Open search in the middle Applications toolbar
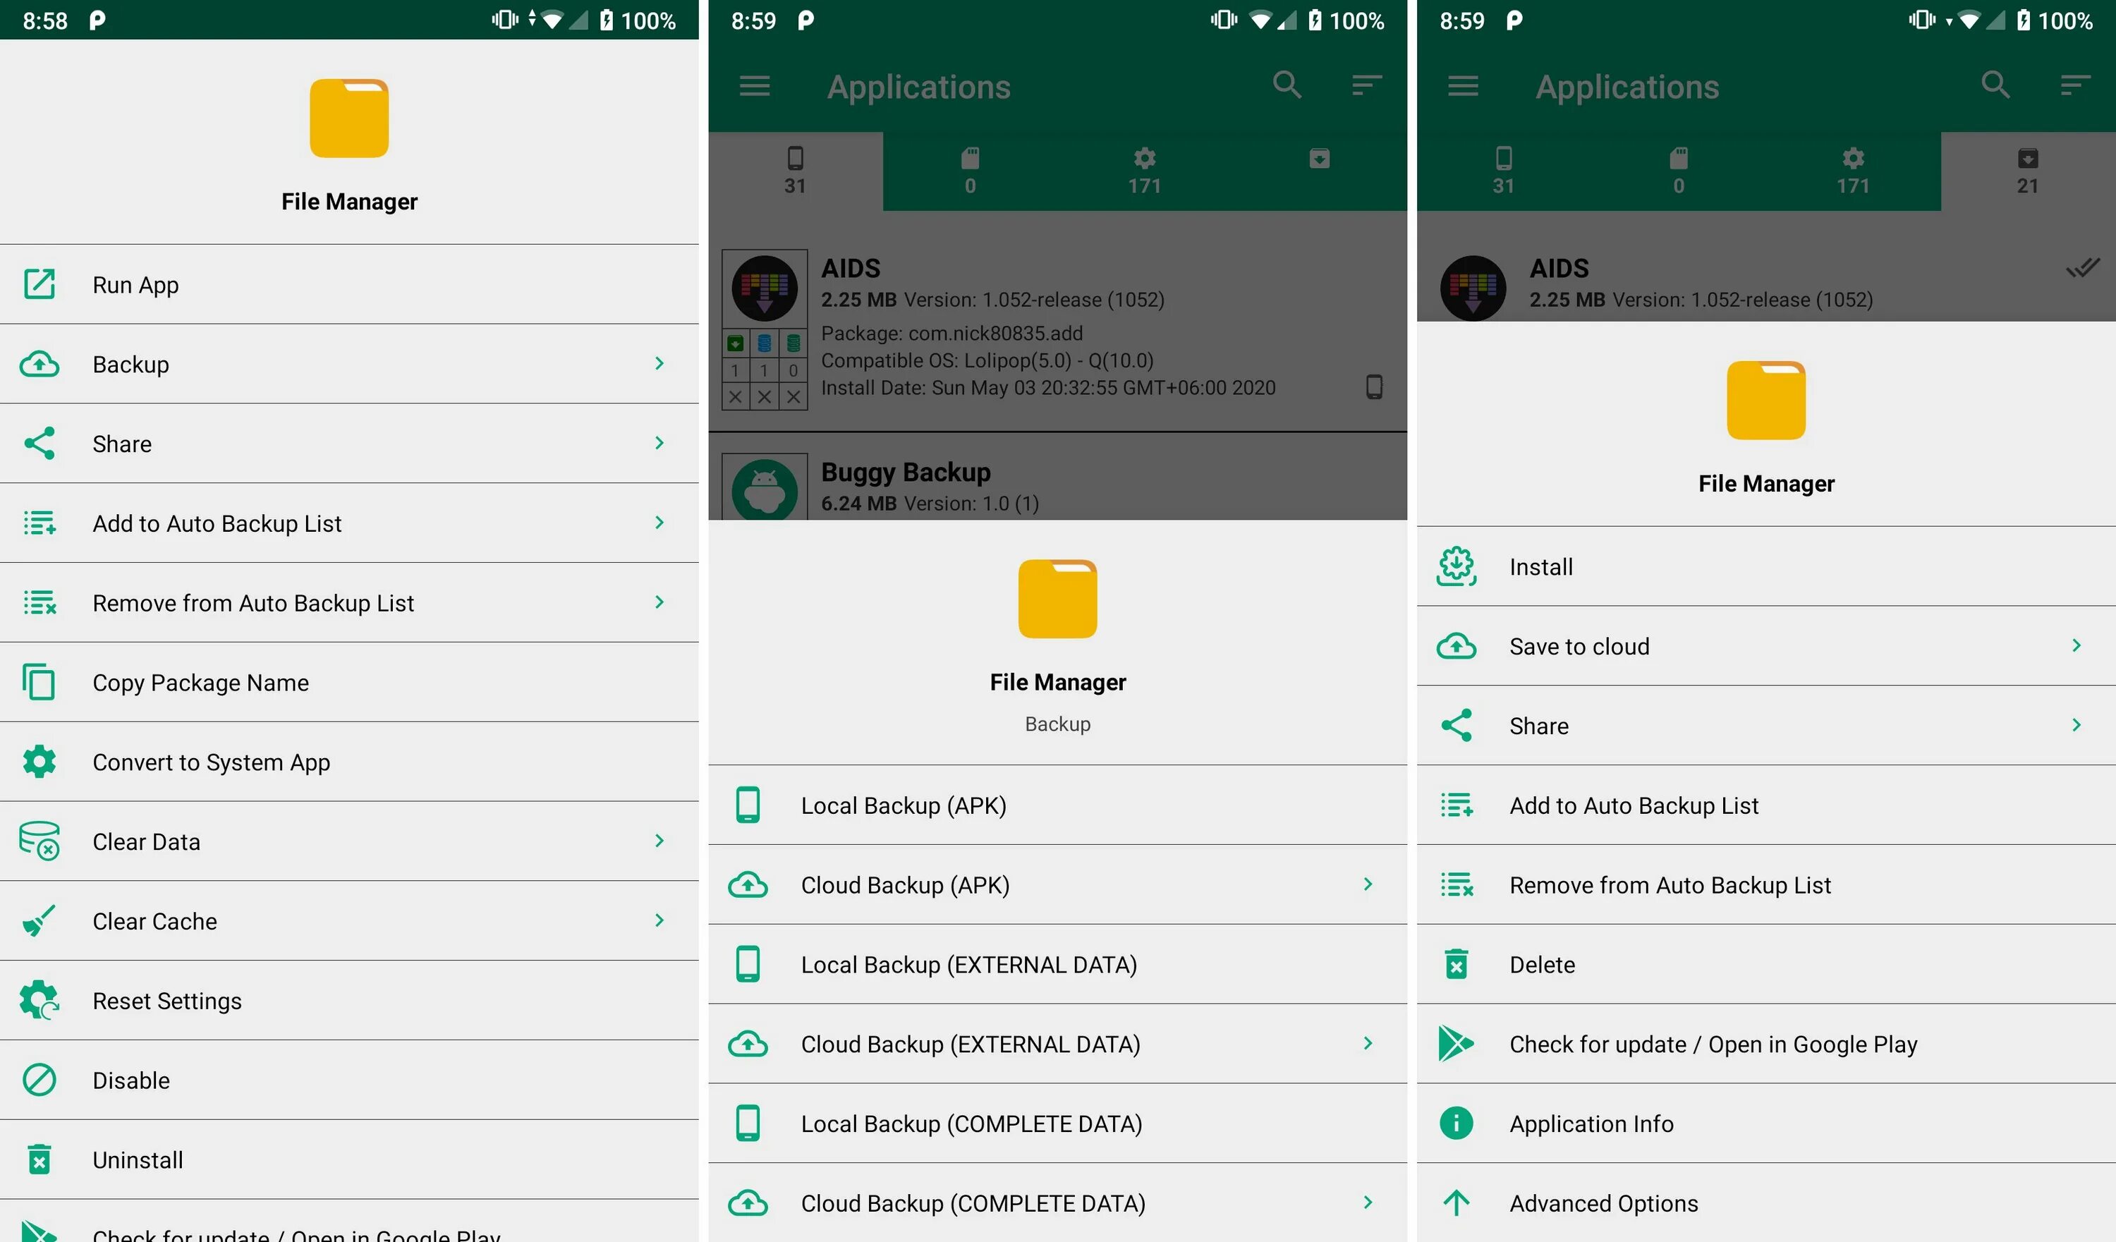 point(1287,85)
